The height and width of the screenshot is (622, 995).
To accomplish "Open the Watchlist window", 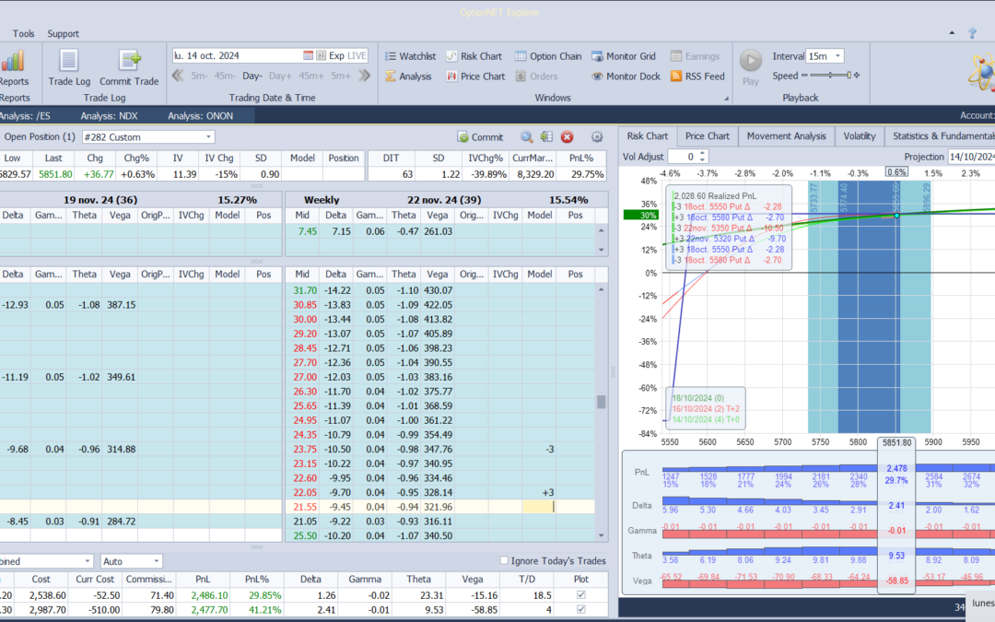I will (x=409, y=56).
